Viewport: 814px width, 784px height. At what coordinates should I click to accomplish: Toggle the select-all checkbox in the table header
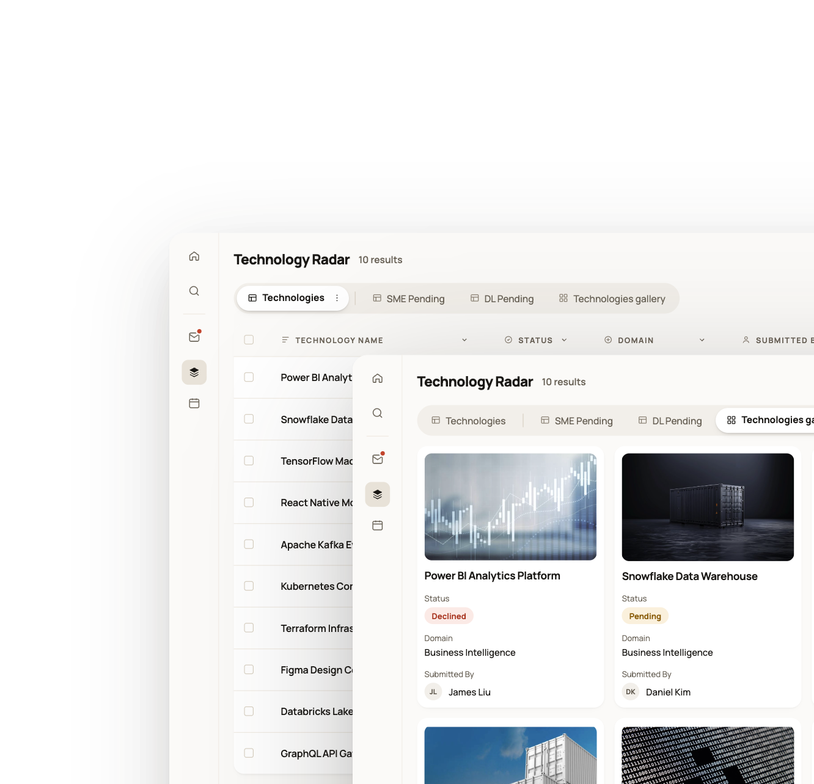pos(249,340)
